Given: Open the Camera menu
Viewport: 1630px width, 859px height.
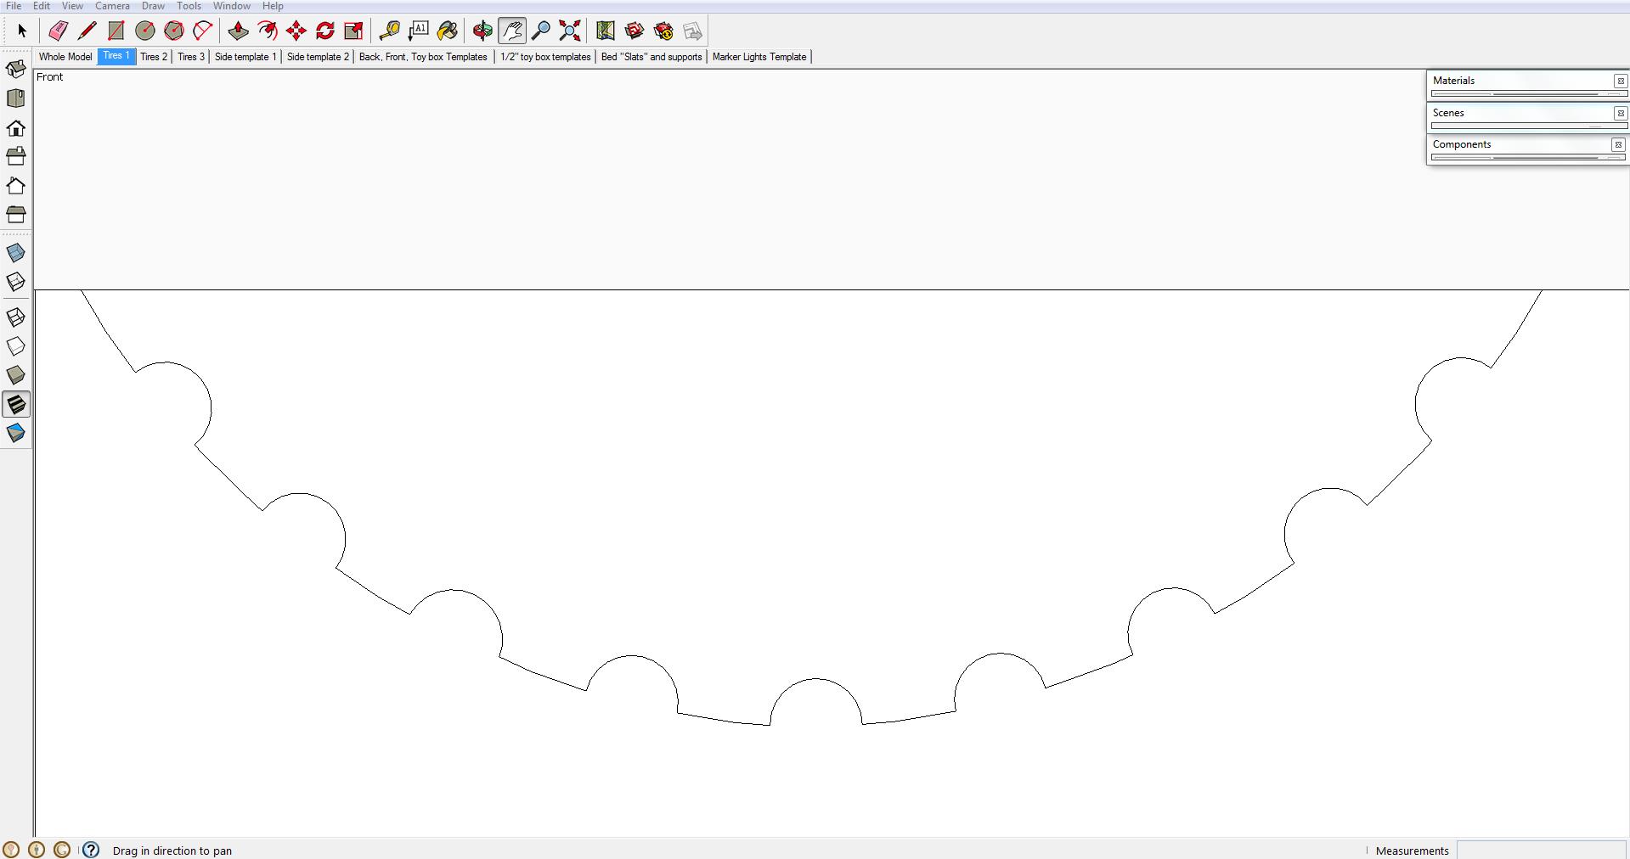Looking at the screenshot, I should 112,6.
